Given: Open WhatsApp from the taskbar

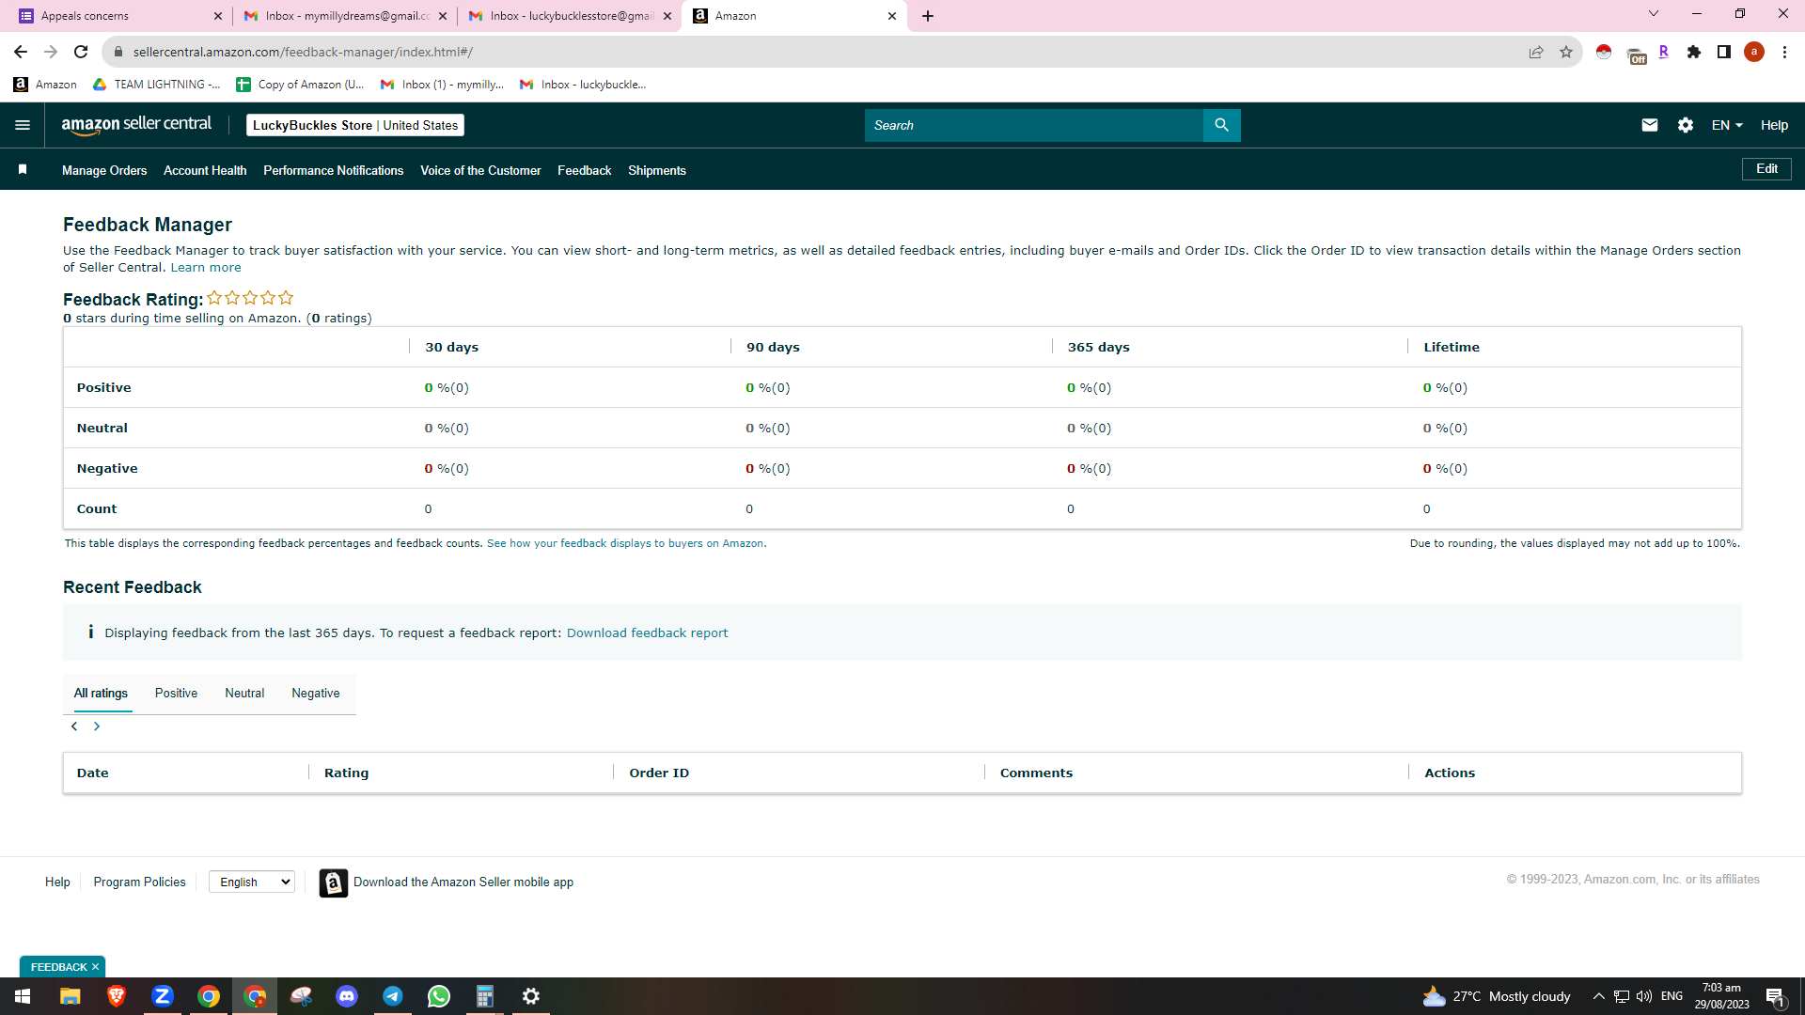Looking at the screenshot, I should click(x=439, y=996).
